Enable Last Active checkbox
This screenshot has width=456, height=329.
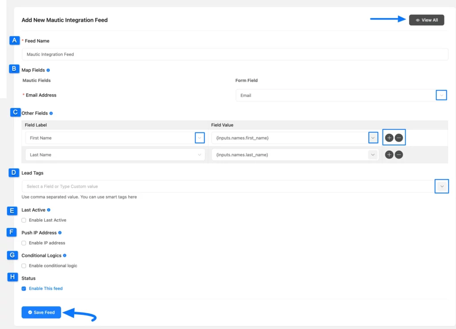(x=24, y=220)
